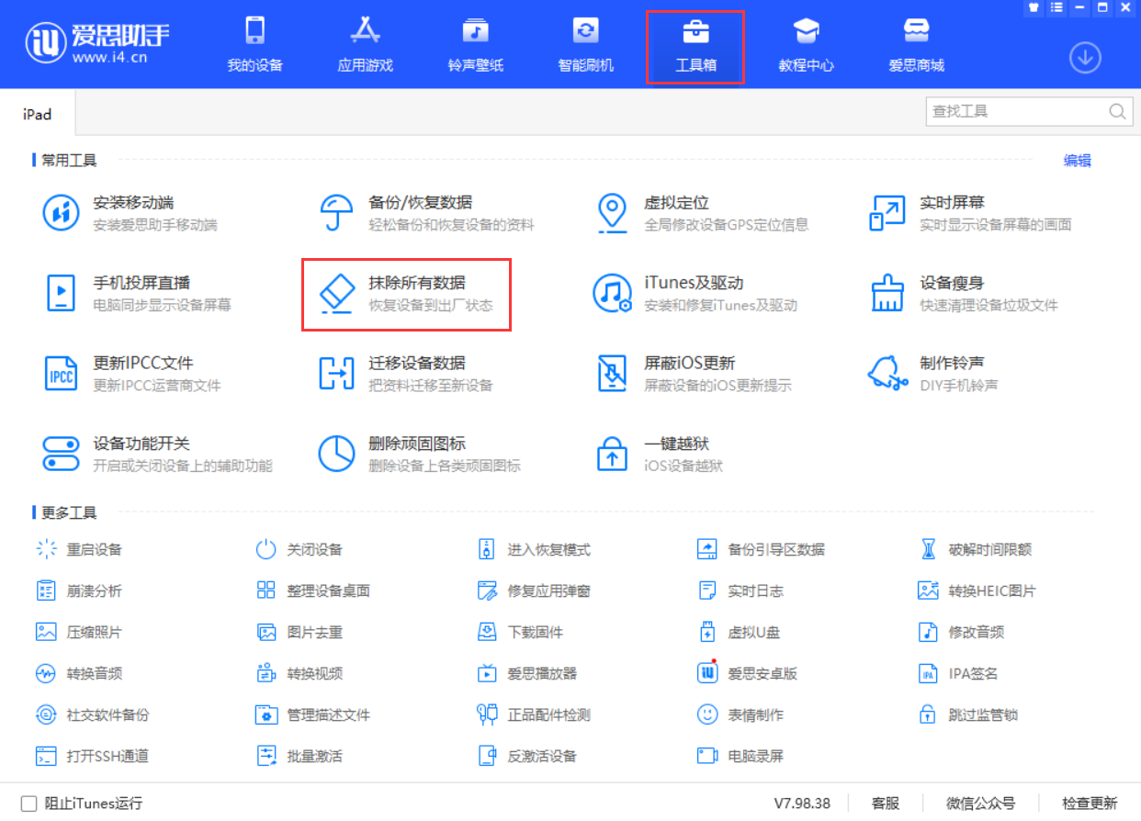
Task: Click the 查找工具 search field
Action: (x=1029, y=111)
